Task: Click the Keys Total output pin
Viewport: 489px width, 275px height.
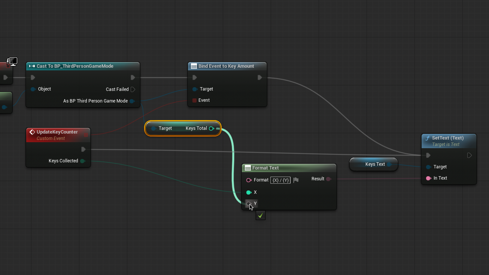Action: [212, 128]
